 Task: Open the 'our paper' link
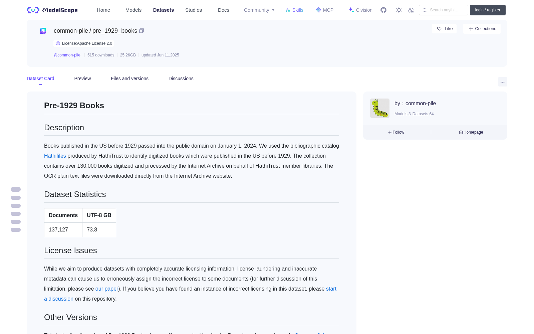point(107,289)
